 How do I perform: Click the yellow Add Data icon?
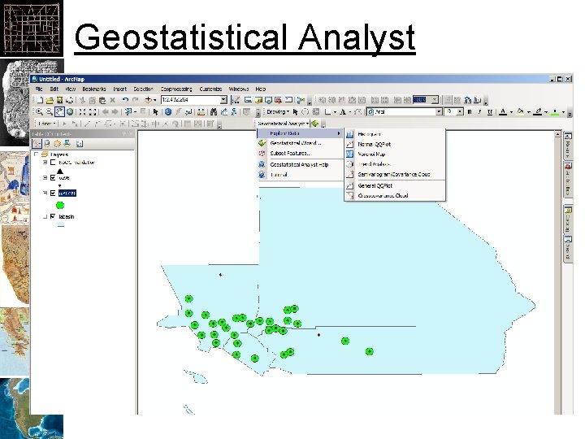coord(148,100)
